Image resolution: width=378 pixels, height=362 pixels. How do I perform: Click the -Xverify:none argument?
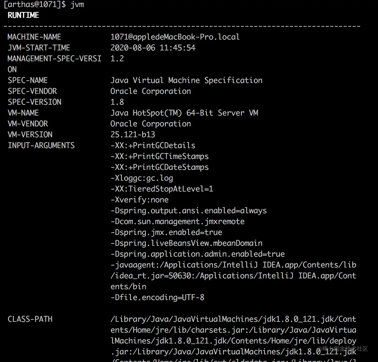click(x=140, y=200)
